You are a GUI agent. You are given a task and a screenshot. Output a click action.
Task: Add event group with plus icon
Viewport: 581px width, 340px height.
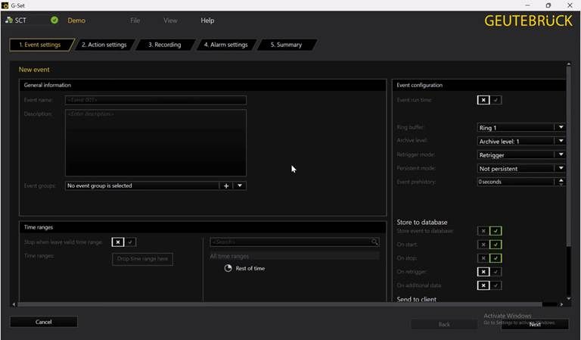(x=226, y=186)
